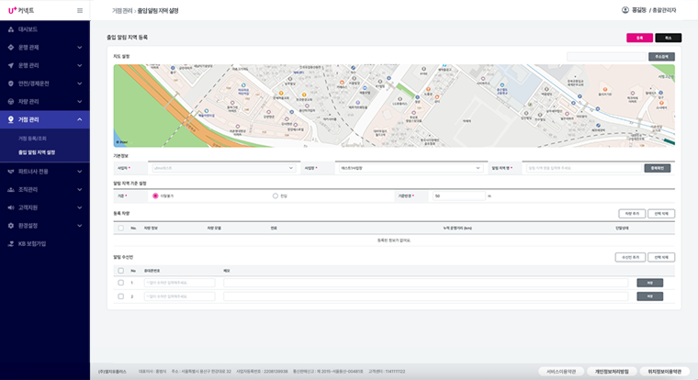Click the hamburger menu icon beside U+ 커넥트 logo
Screen dimensions: 698x380
pyautogui.click(x=80, y=11)
